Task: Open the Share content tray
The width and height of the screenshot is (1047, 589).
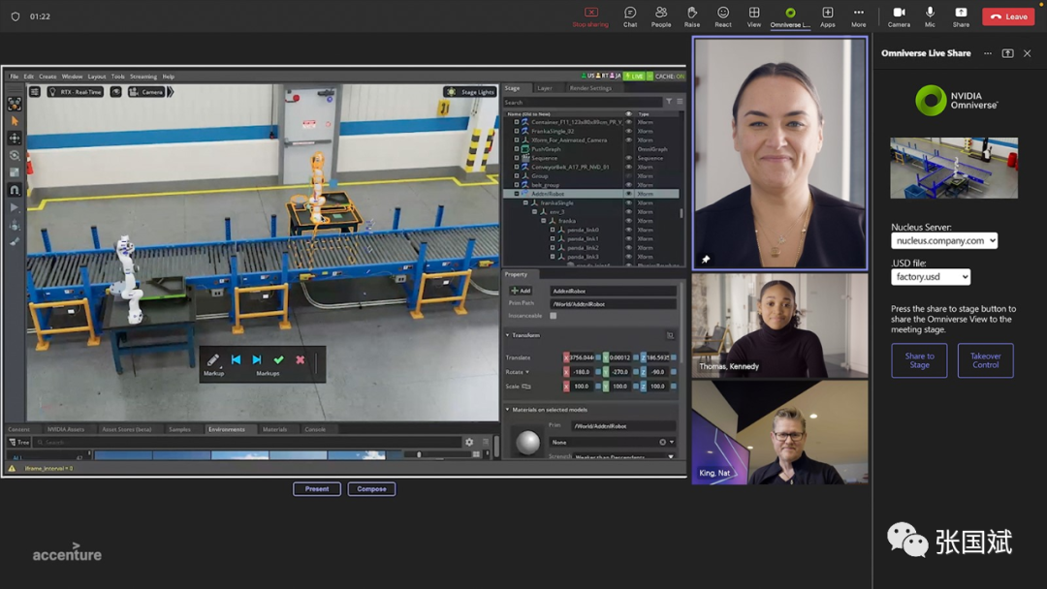Action: 961,16
